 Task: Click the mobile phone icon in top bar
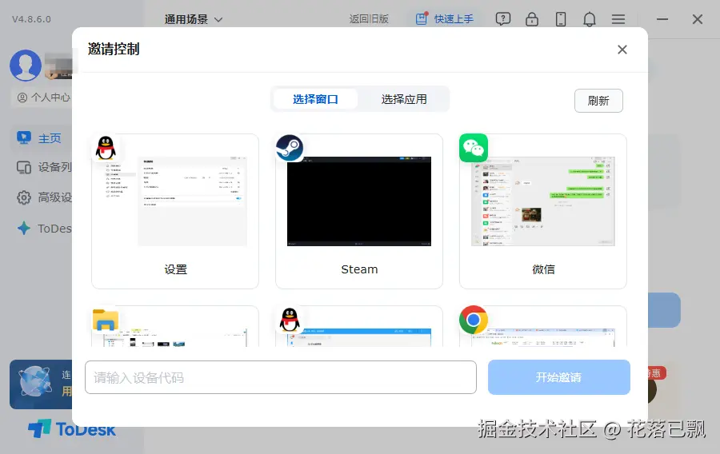coord(561,19)
